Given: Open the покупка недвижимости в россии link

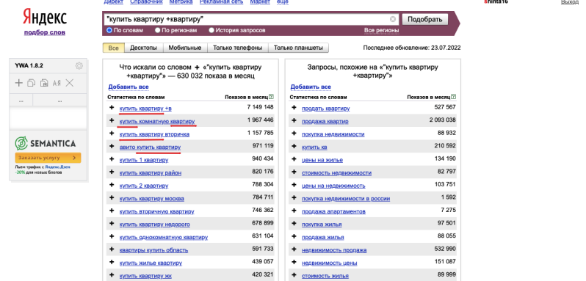Looking at the screenshot, I should pyautogui.click(x=346, y=199).
